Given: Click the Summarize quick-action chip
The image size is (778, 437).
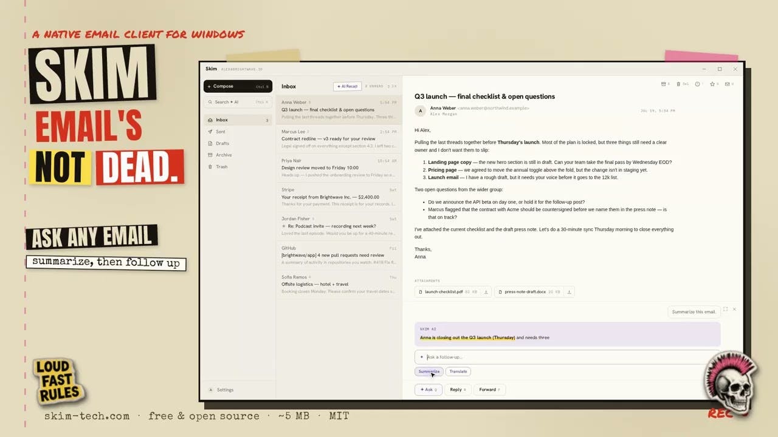Looking at the screenshot, I should pos(429,371).
